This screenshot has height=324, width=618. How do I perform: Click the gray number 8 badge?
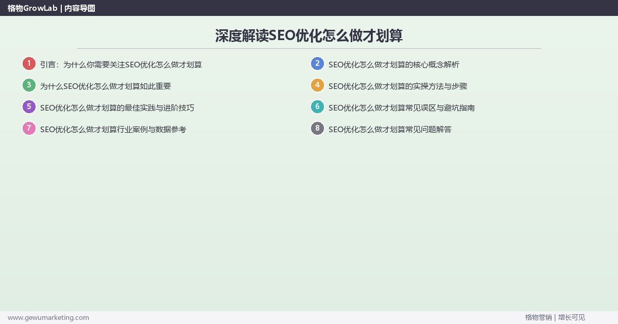317,129
